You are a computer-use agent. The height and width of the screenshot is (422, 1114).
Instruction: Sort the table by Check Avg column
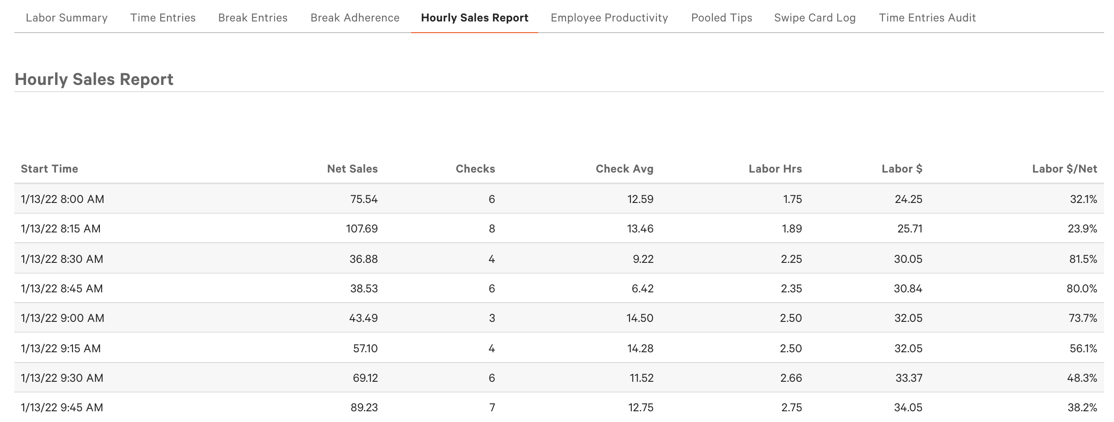click(x=624, y=169)
